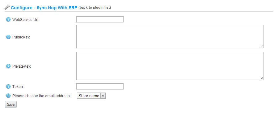Click the Please choose the email address label
This screenshot has width=278, height=123.
[41, 96]
